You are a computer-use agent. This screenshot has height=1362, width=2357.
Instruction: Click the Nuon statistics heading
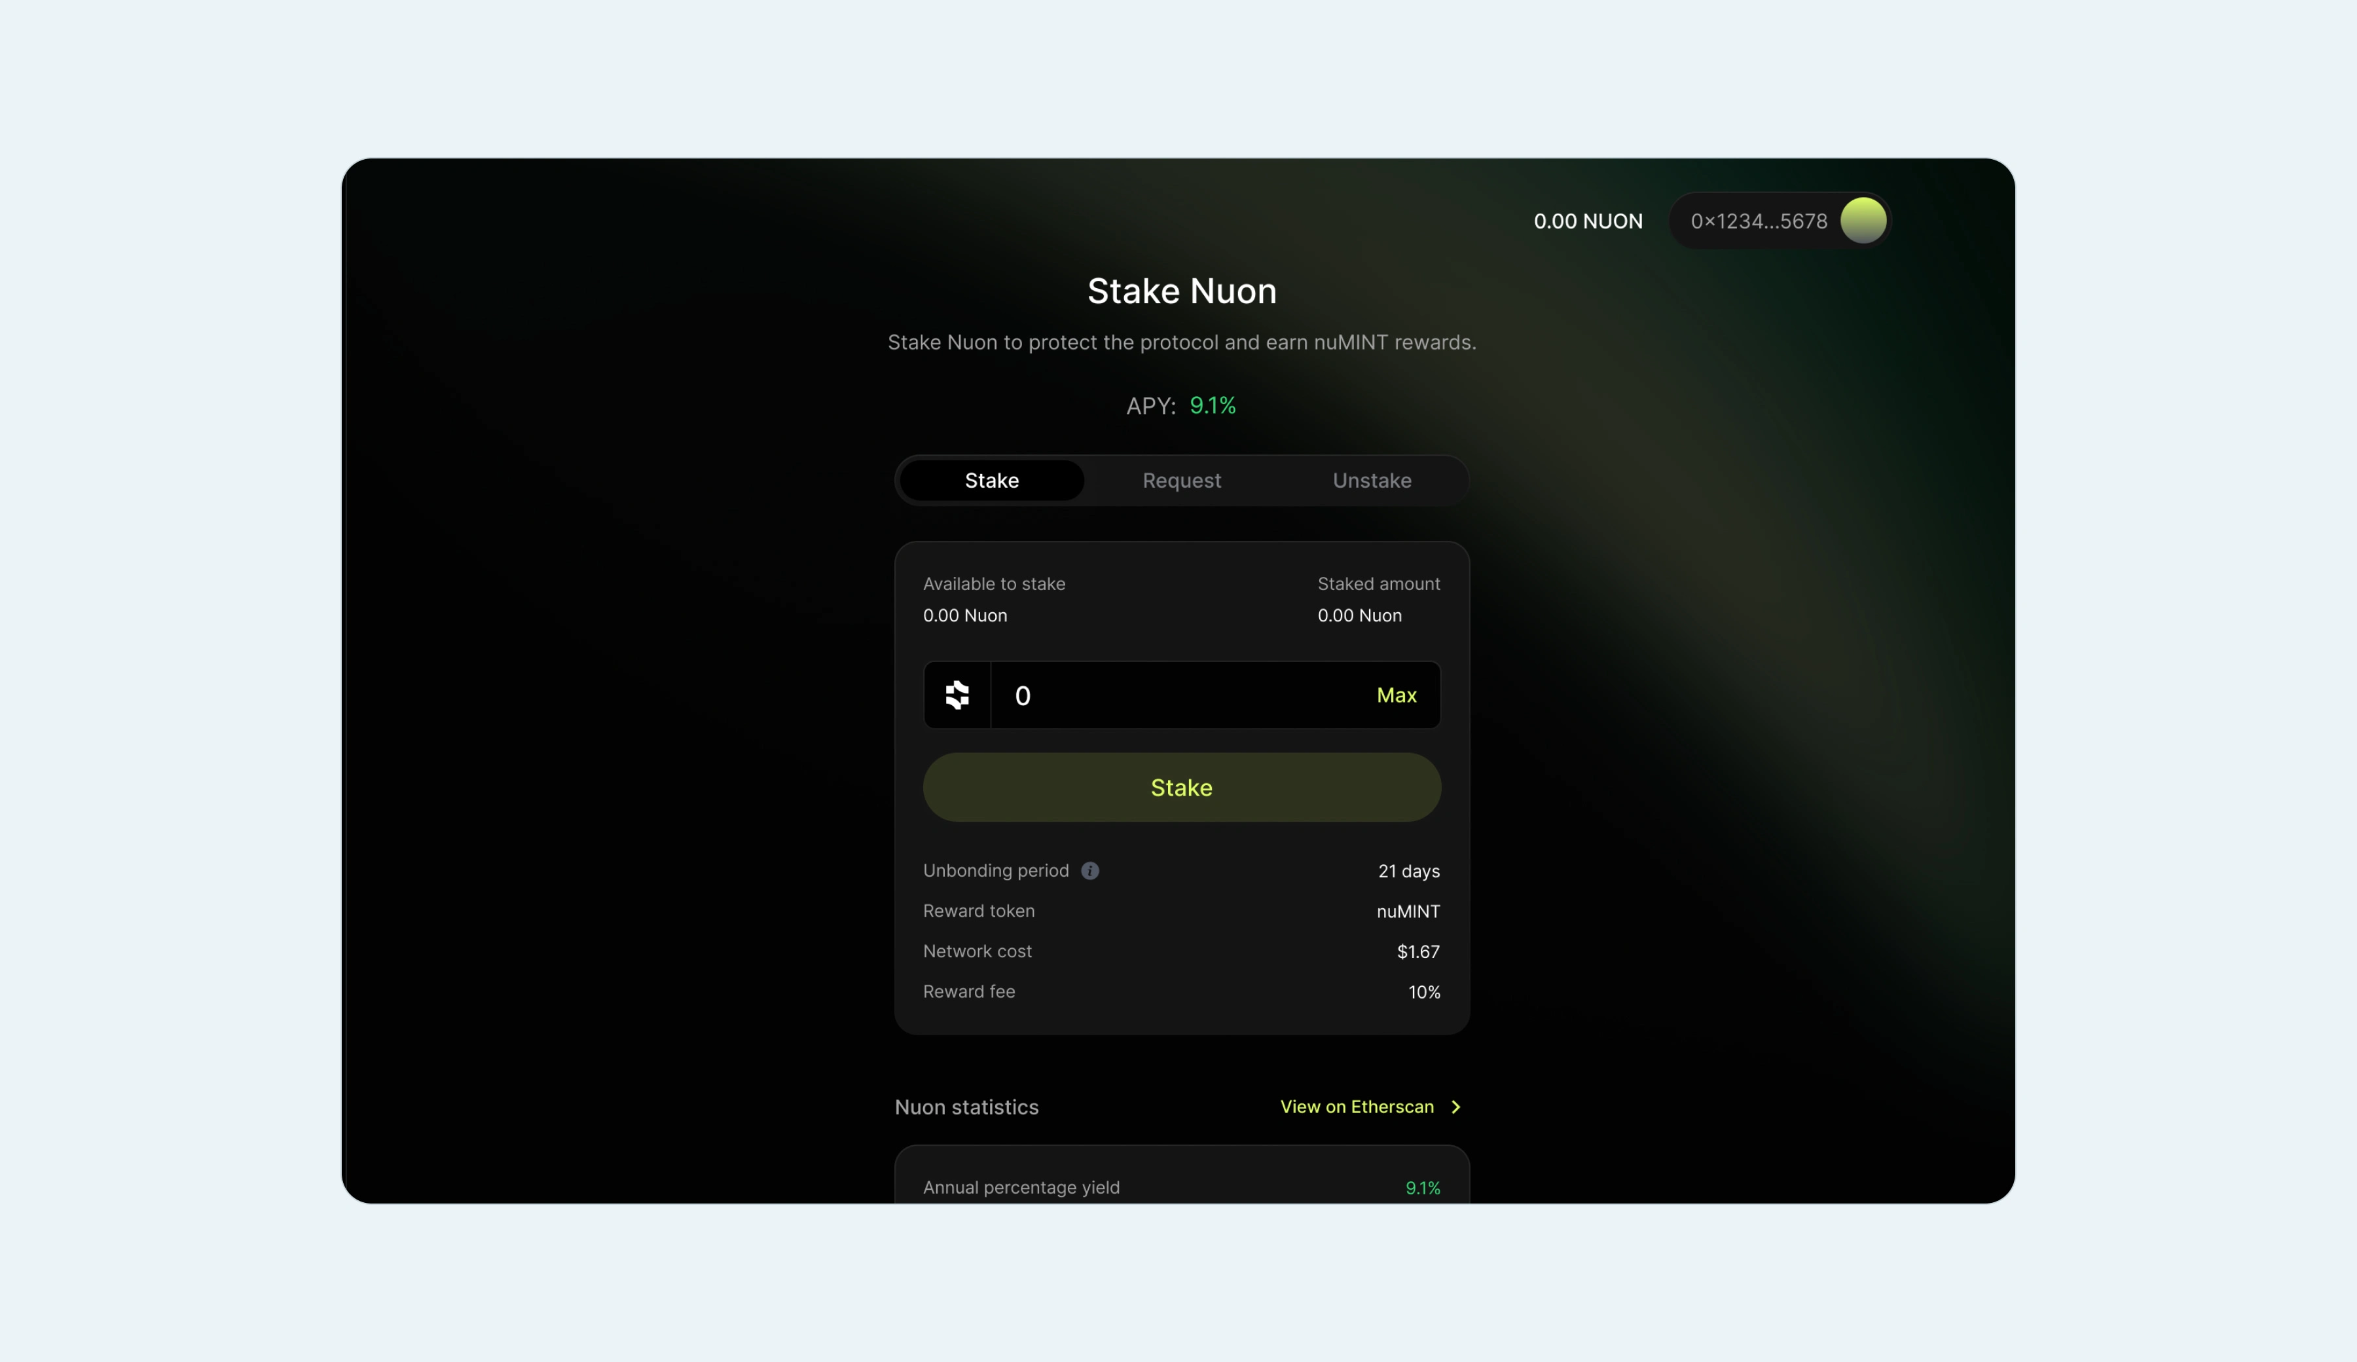click(966, 1107)
